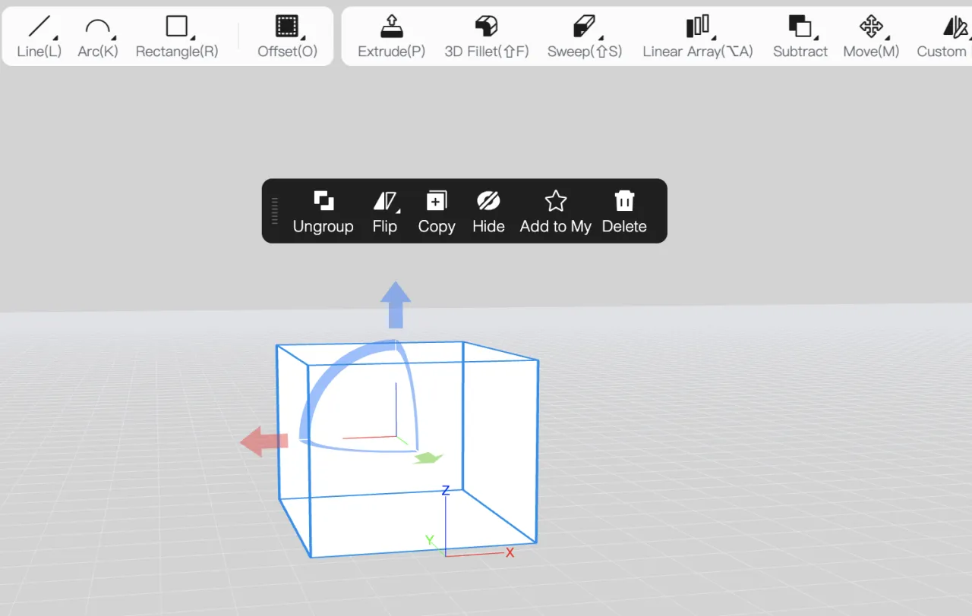The width and height of the screenshot is (972, 616).
Task: Expand the Line tool dropdown arrow
Action: pyautogui.click(x=55, y=39)
